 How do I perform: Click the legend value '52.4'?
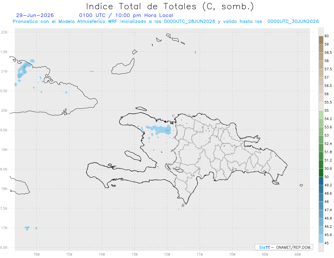328,144
